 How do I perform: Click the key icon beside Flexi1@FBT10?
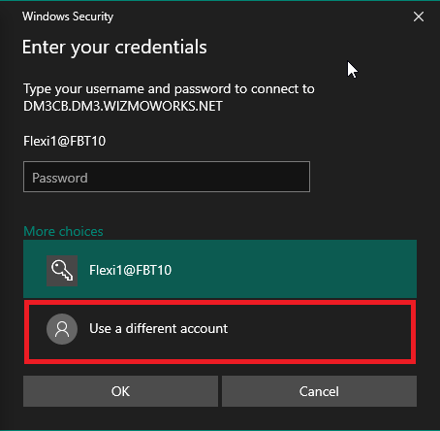pyautogui.click(x=62, y=271)
